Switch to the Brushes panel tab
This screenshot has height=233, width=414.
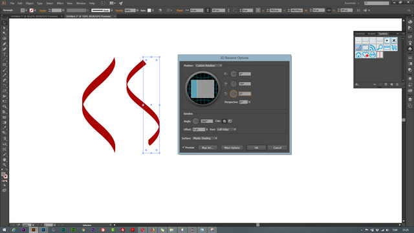[x=371, y=34]
